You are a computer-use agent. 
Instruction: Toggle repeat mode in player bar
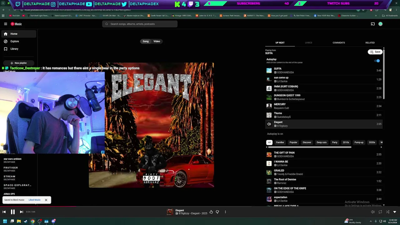click(380, 212)
